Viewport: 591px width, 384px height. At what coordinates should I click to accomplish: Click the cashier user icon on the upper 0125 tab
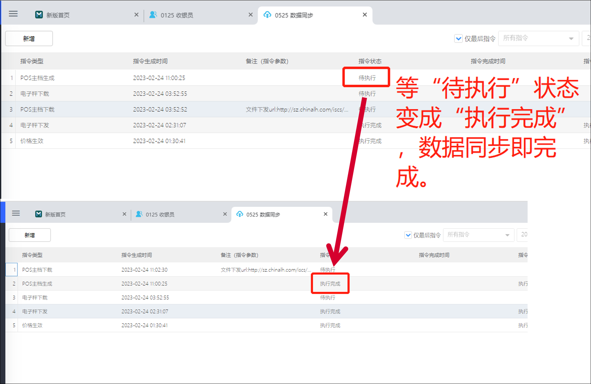(153, 15)
